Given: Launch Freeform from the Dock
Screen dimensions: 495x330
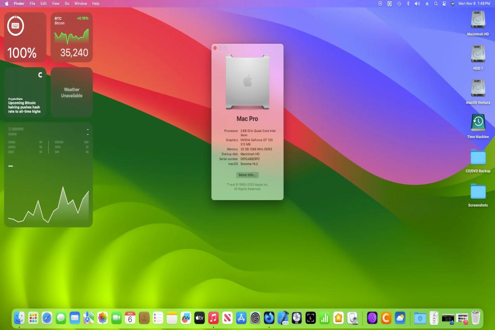Looking at the screenshot, I should click(186, 318).
